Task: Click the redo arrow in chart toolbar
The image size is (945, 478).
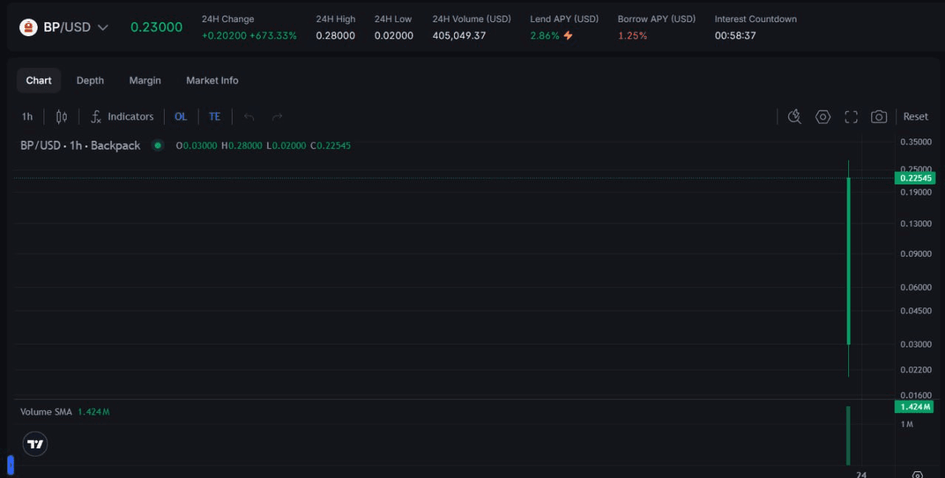Action: pos(277,117)
